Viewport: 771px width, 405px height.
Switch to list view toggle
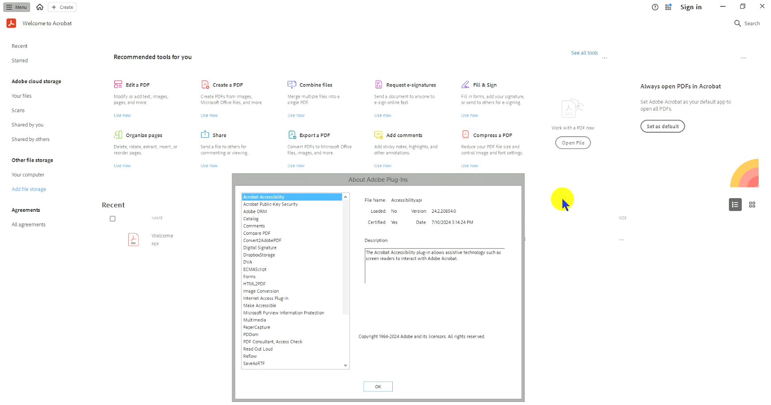coord(735,205)
